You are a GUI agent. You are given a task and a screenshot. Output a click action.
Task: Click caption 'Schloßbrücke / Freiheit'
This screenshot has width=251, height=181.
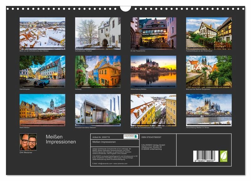pos(83,51)
